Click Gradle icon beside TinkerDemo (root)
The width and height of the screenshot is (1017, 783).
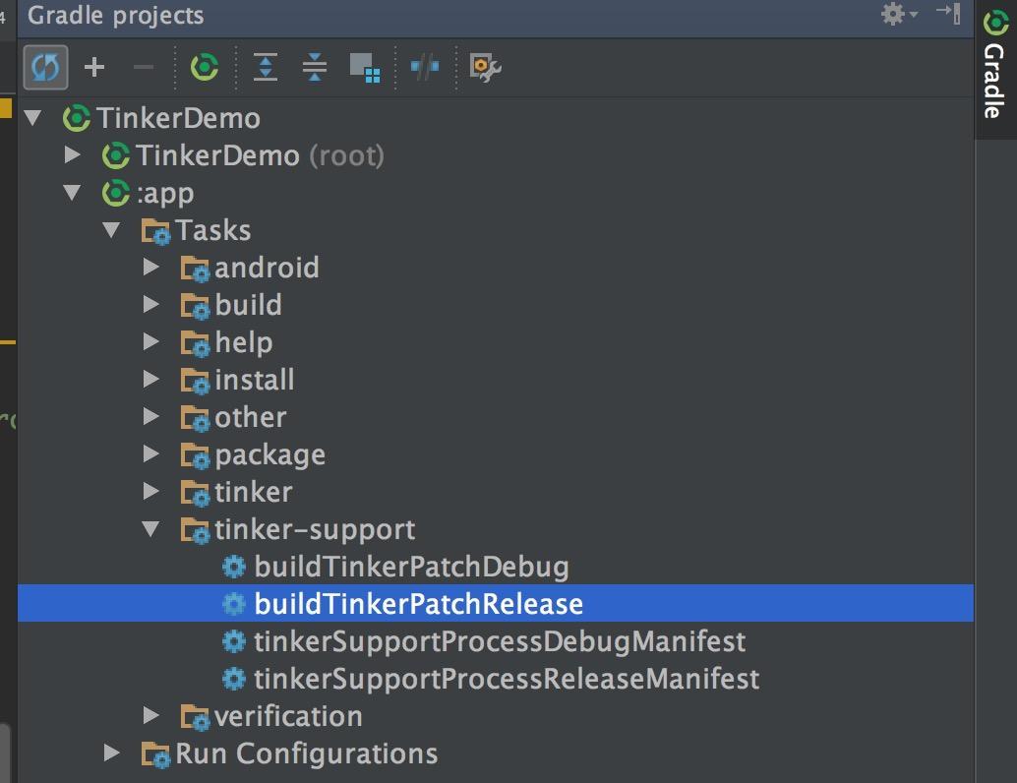click(x=116, y=155)
